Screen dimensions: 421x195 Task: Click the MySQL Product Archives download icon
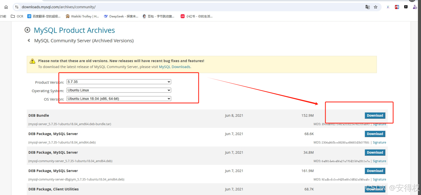pos(27,30)
